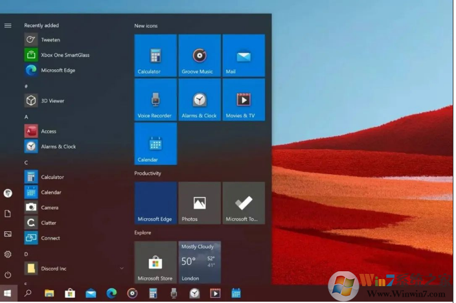This screenshot has width=456, height=303.
Task: Open the Calculator tile
Action: pos(155,56)
